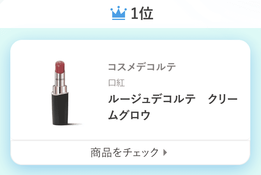Click the red lipstick bullet tip
Image resolution: width=261 pixels, height=175 pixels.
click(60, 67)
